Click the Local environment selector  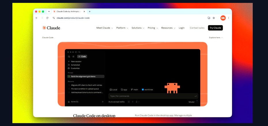114,90
